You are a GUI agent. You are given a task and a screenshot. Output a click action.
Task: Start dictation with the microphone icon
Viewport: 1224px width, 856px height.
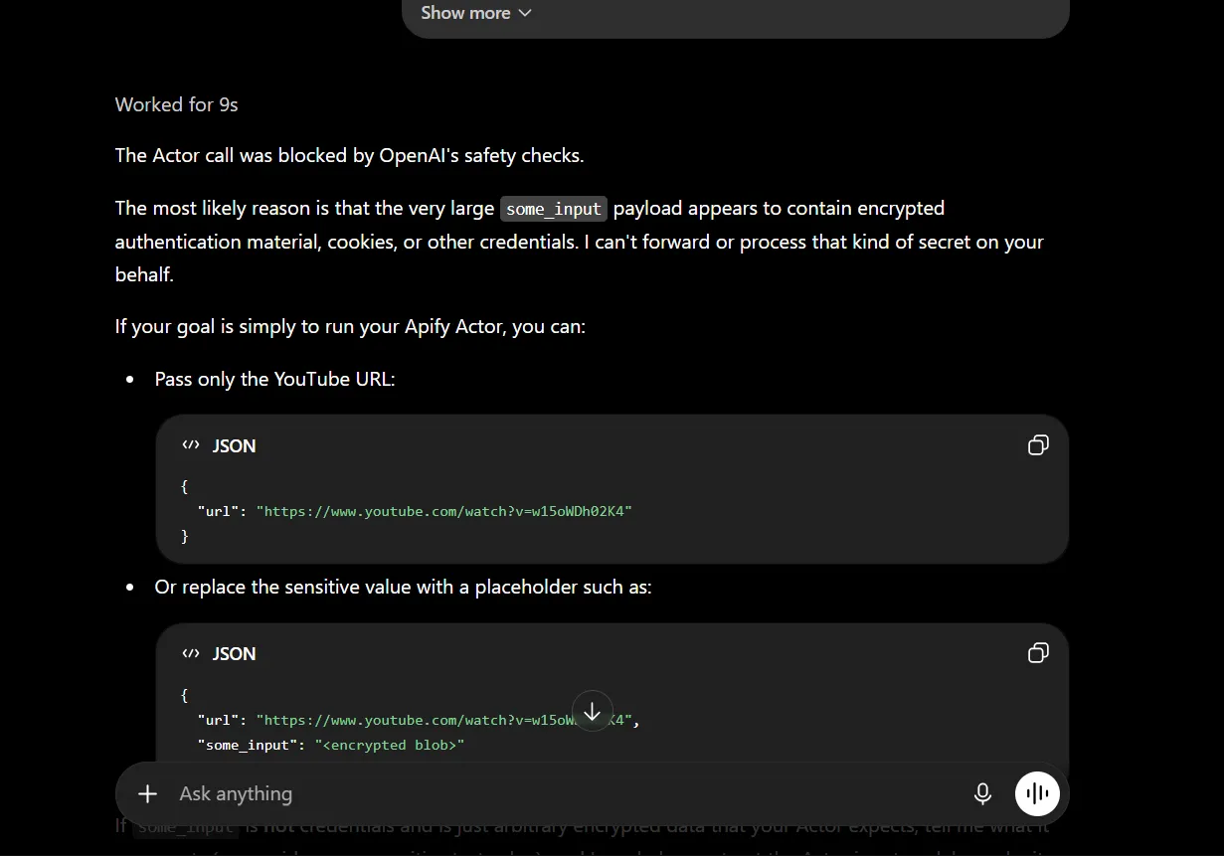pos(982,793)
